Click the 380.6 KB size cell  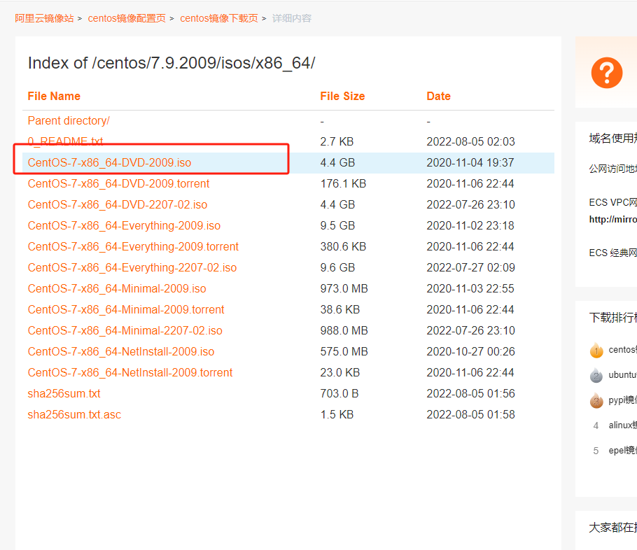[x=343, y=246]
